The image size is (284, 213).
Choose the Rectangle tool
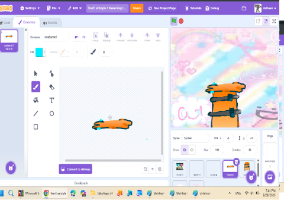[x=35, y=127]
